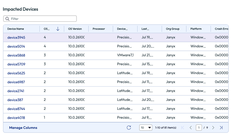Screen dimensions: 233x136
Task: Sort by Platform column header
Action: coord(196,29)
